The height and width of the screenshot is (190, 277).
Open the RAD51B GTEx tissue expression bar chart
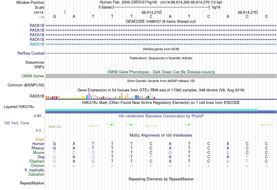pyautogui.click(x=100, y=95)
